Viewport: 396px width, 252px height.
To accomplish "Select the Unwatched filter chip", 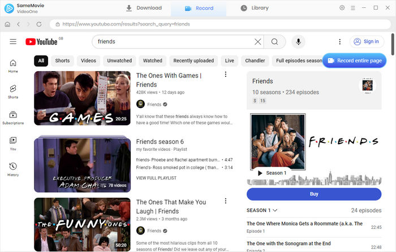I will click(x=119, y=61).
